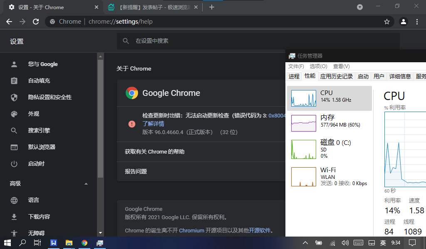Screen dimensions: 426x249
Task: Open the 启动 tab in Task Manager
Action: click(363, 76)
